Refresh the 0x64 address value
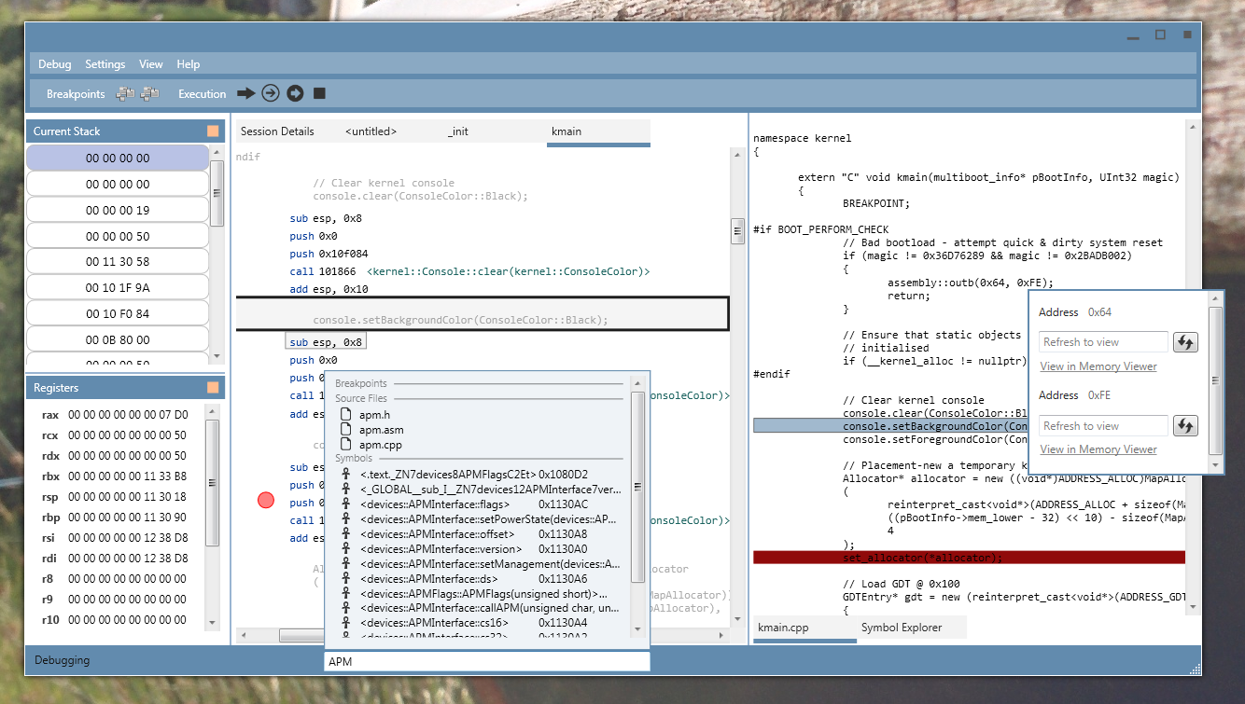This screenshot has height=704, width=1245. (1185, 342)
